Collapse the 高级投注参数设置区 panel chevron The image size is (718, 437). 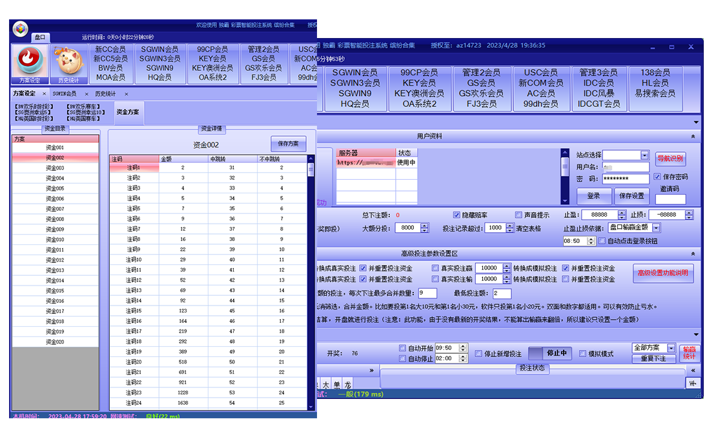tap(693, 255)
